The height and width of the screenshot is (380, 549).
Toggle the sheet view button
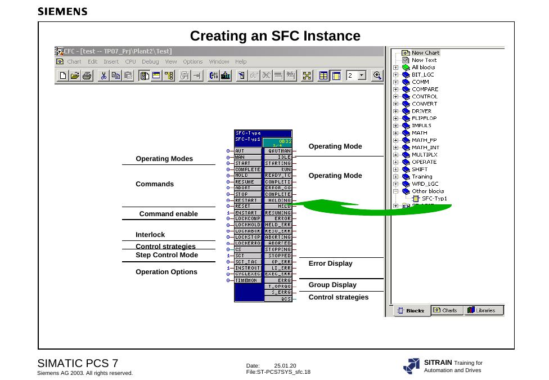pyautogui.click(x=336, y=75)
